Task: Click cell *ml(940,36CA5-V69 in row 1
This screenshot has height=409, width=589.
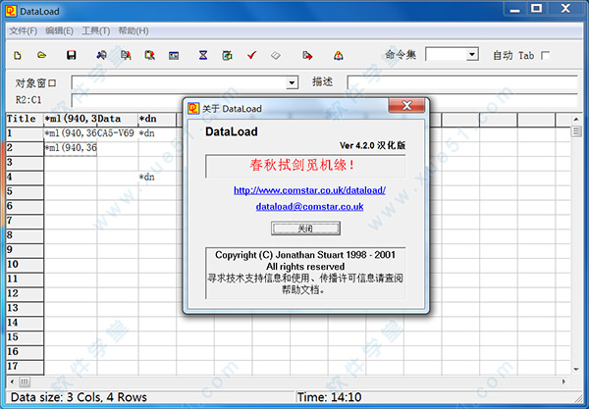Action: (x=89, y=133)
